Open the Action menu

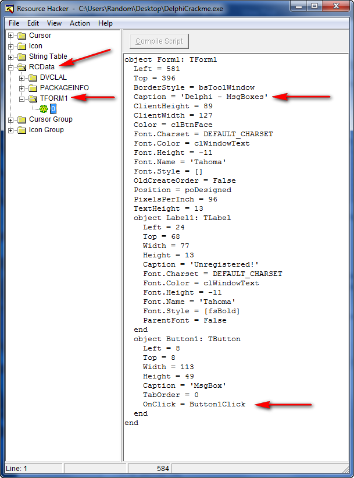[x=80, y=23]
